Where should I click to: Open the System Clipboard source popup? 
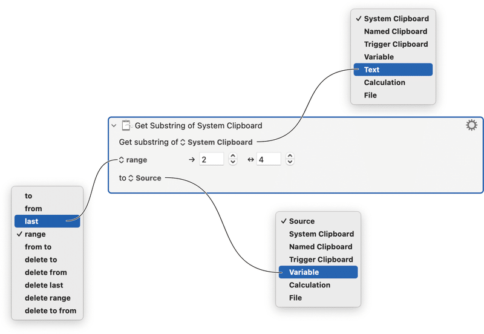(x=217, y=142)
